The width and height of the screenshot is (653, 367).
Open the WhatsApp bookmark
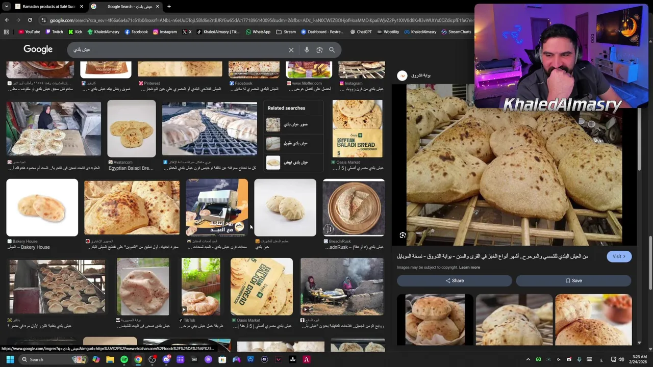tap(258, 32)
